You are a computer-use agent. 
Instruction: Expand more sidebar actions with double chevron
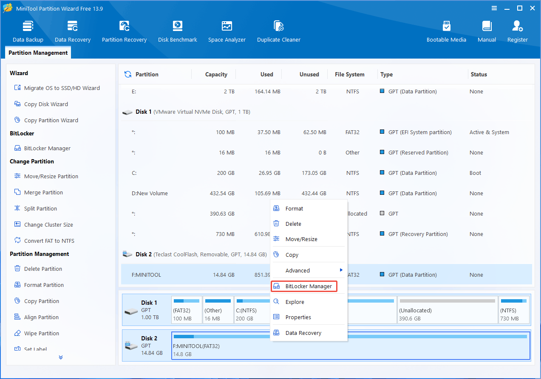click(x=61, y=357)
